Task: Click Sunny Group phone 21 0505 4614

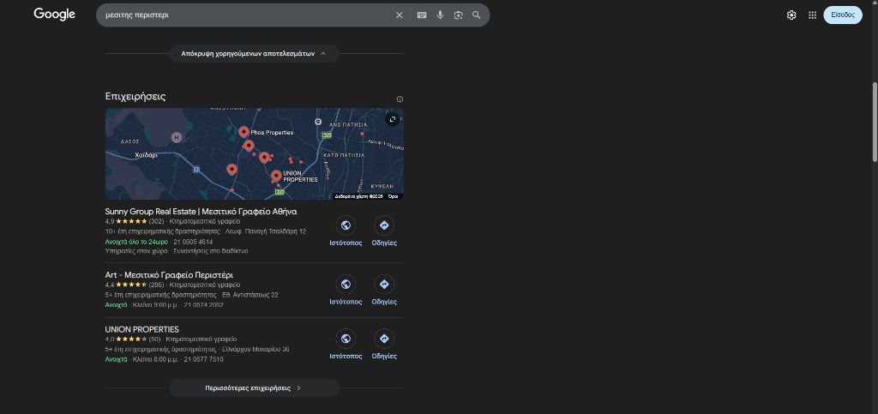Action: pyautogui.click(x=193, y=242)
